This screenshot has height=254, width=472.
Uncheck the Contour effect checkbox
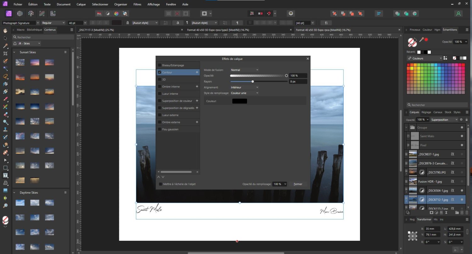[x=160, y=72]
